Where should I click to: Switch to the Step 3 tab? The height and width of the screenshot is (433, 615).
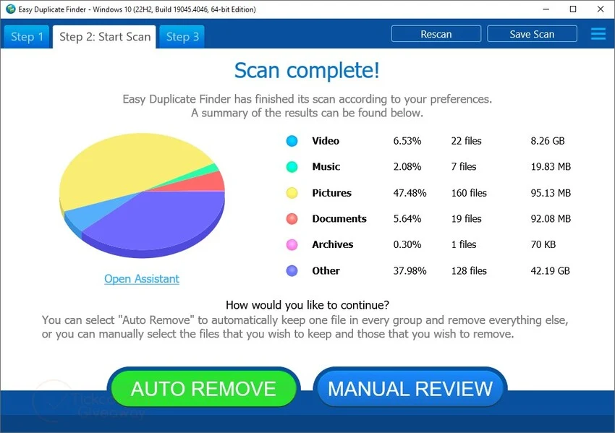tap(182, 37)
